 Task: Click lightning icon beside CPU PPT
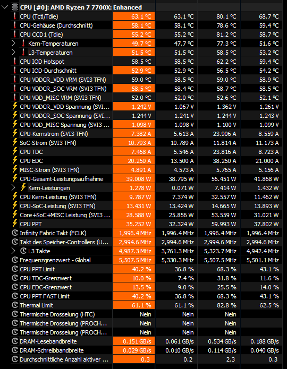(14, 224)
